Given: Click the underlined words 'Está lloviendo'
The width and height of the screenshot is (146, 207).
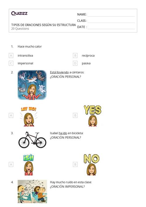Looking at the screenshot, I should (59, 72).
